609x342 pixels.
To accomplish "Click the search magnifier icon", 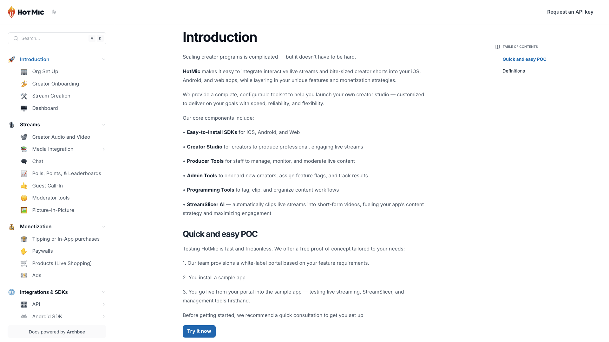I will pos(16,38).
